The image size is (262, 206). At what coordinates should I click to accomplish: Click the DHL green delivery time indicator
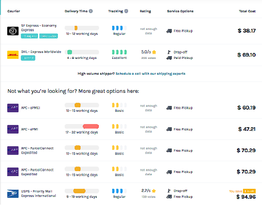(70, 52)
